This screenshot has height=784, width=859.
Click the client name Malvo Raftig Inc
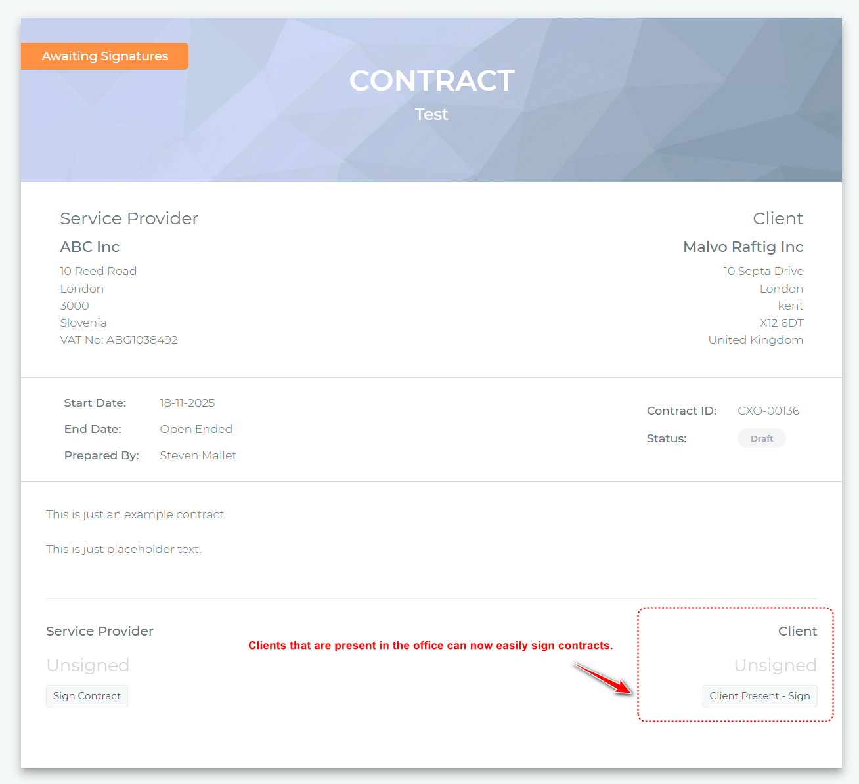[743, 247]
